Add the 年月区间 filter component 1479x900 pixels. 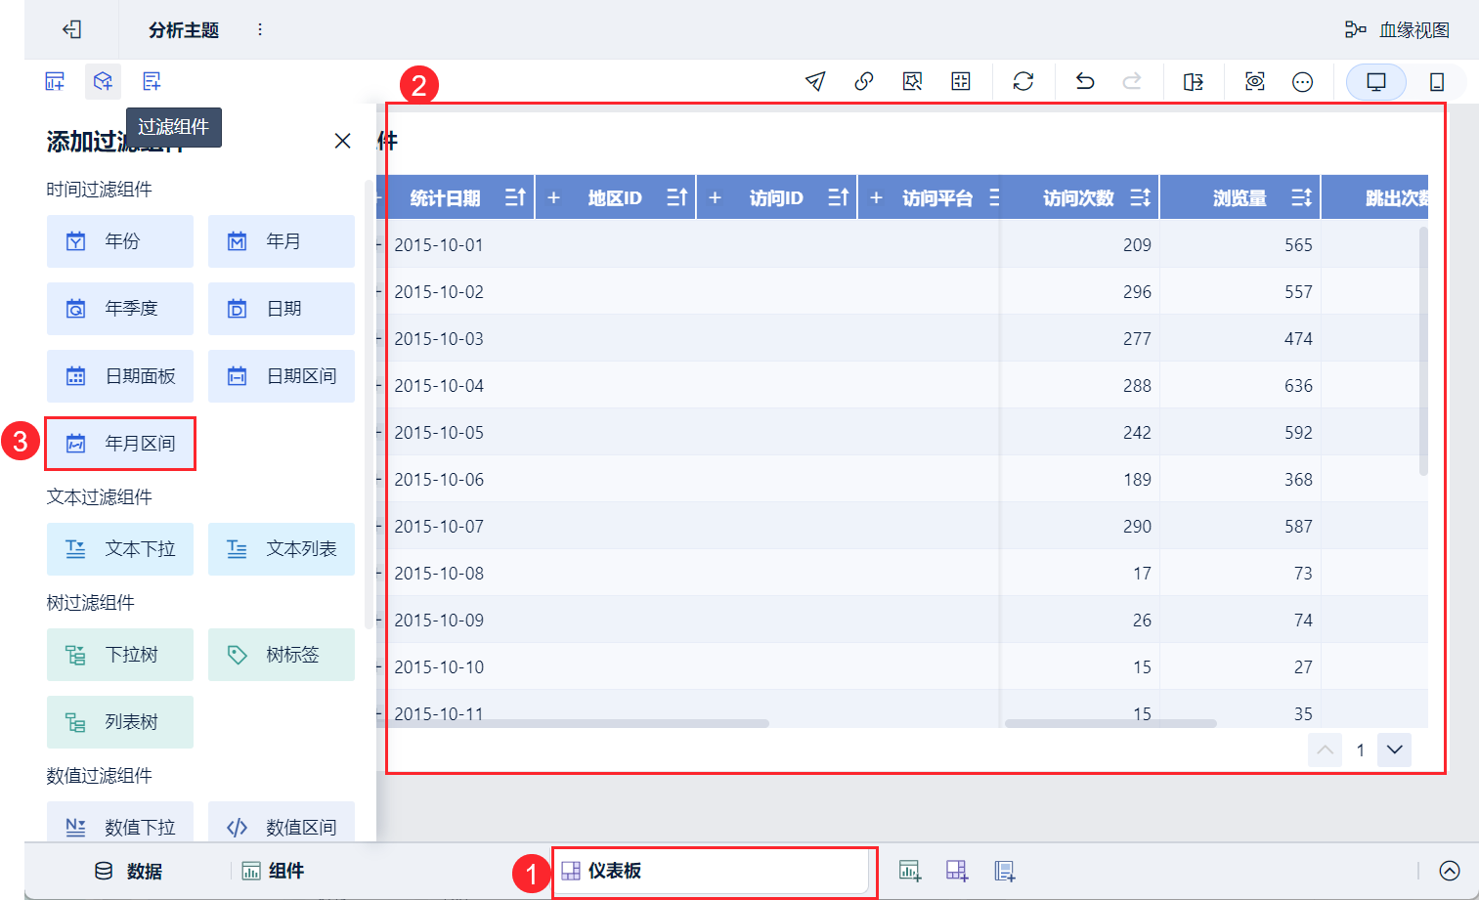[x=120, y=444]
